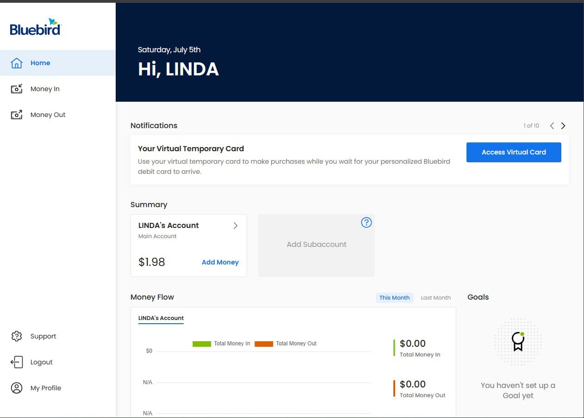Viewport: 584px width, 418px height.
Task: Go back using the left notification chevron
Action: pyautogui.click(x=552, y=125)
